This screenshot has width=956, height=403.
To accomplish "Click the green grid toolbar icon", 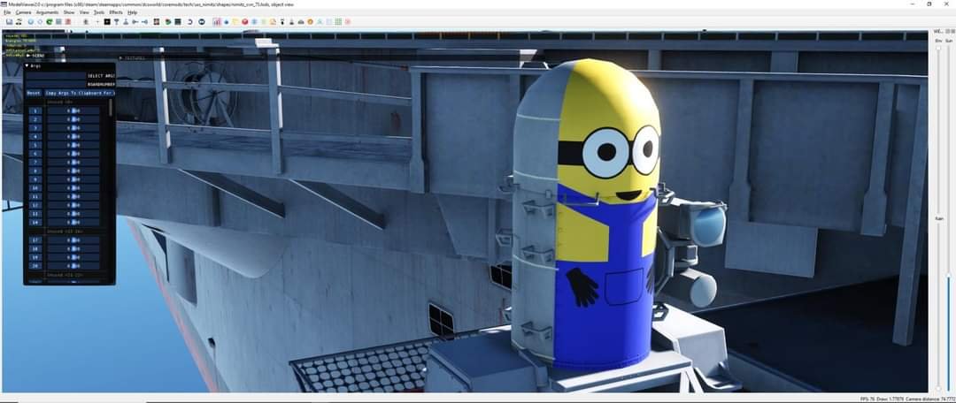I will (338, 22).
